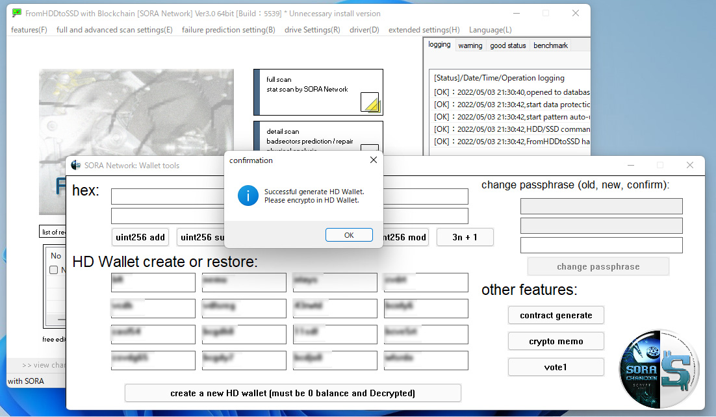Click the uint256 add button
Image resolution: width=716 pixels, height=417 pixels.
point(140,237)
